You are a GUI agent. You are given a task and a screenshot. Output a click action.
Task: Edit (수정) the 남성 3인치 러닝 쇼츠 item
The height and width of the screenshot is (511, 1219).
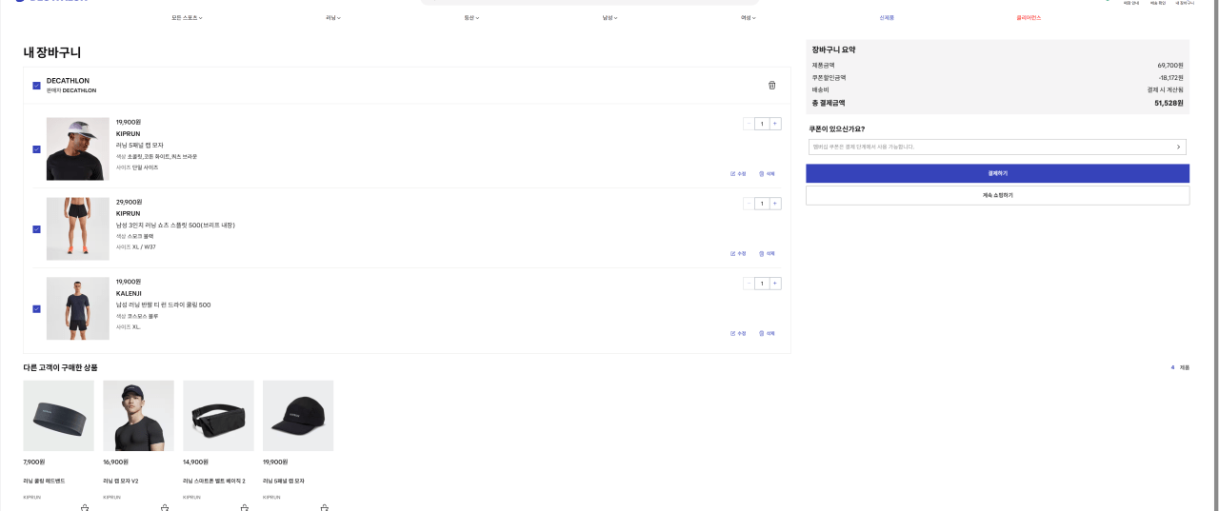(738, 253)
